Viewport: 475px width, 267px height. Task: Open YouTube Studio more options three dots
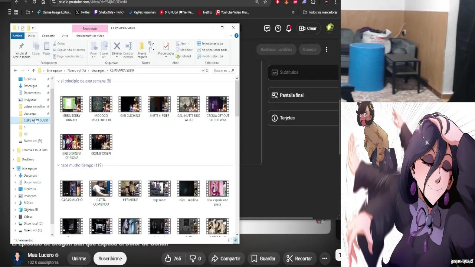tap(327, 49)
